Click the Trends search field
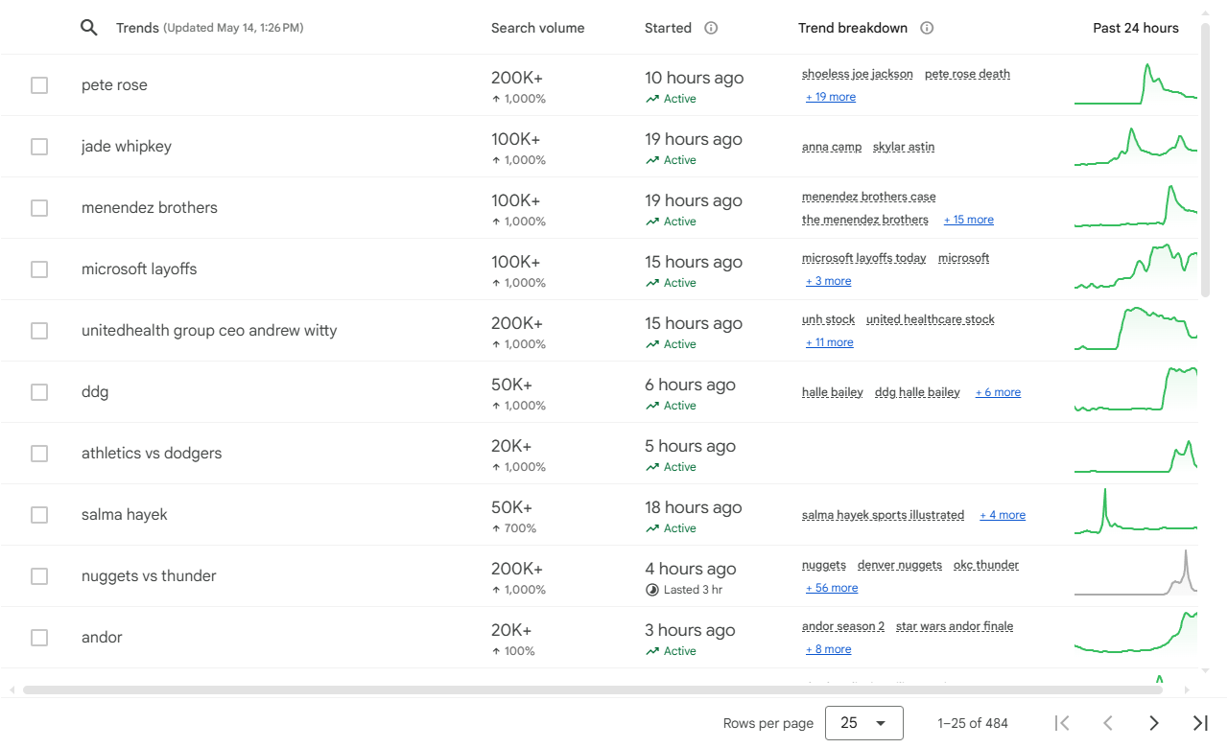 [x=210, y=28]
